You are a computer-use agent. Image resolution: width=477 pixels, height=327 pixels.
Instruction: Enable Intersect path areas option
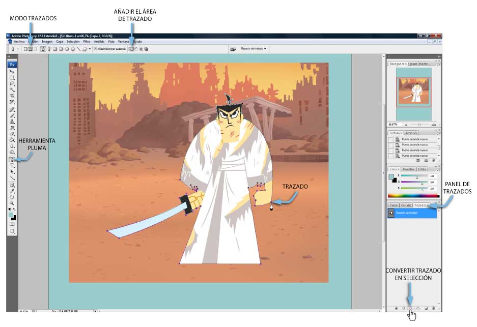[x=141, y=49]
